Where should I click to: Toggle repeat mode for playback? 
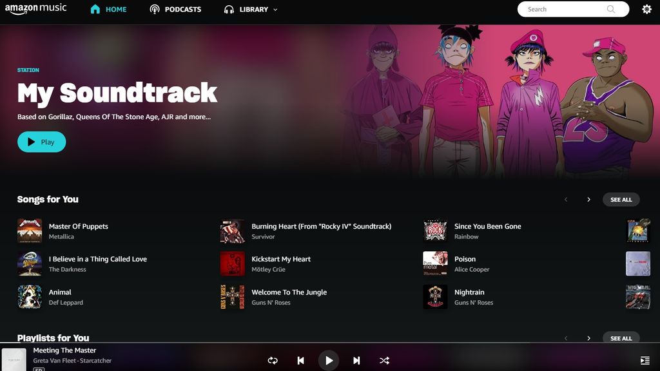click(273, 360)
